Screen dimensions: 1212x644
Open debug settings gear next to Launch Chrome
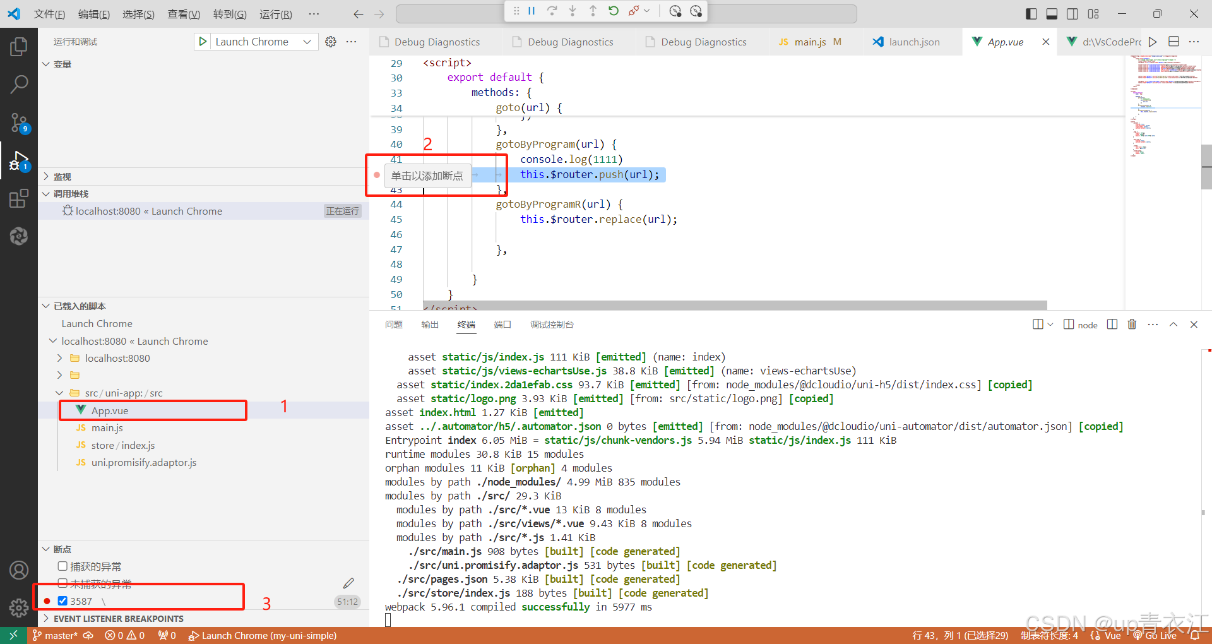point(330,42)
